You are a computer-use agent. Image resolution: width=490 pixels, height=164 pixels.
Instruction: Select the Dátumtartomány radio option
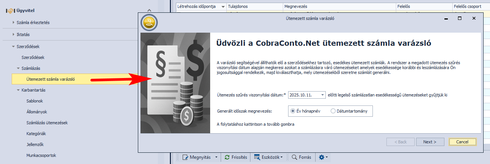click(x=333, y=111)
